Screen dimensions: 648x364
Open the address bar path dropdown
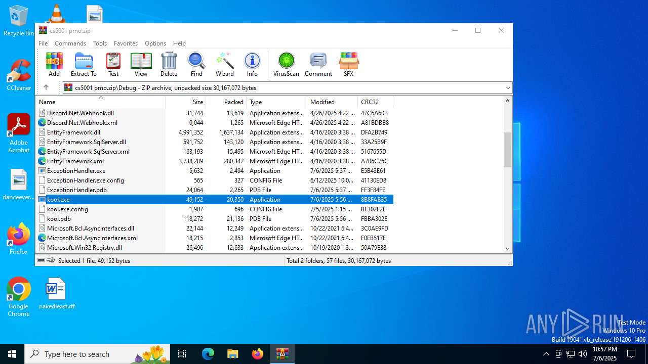coord(508,88)
